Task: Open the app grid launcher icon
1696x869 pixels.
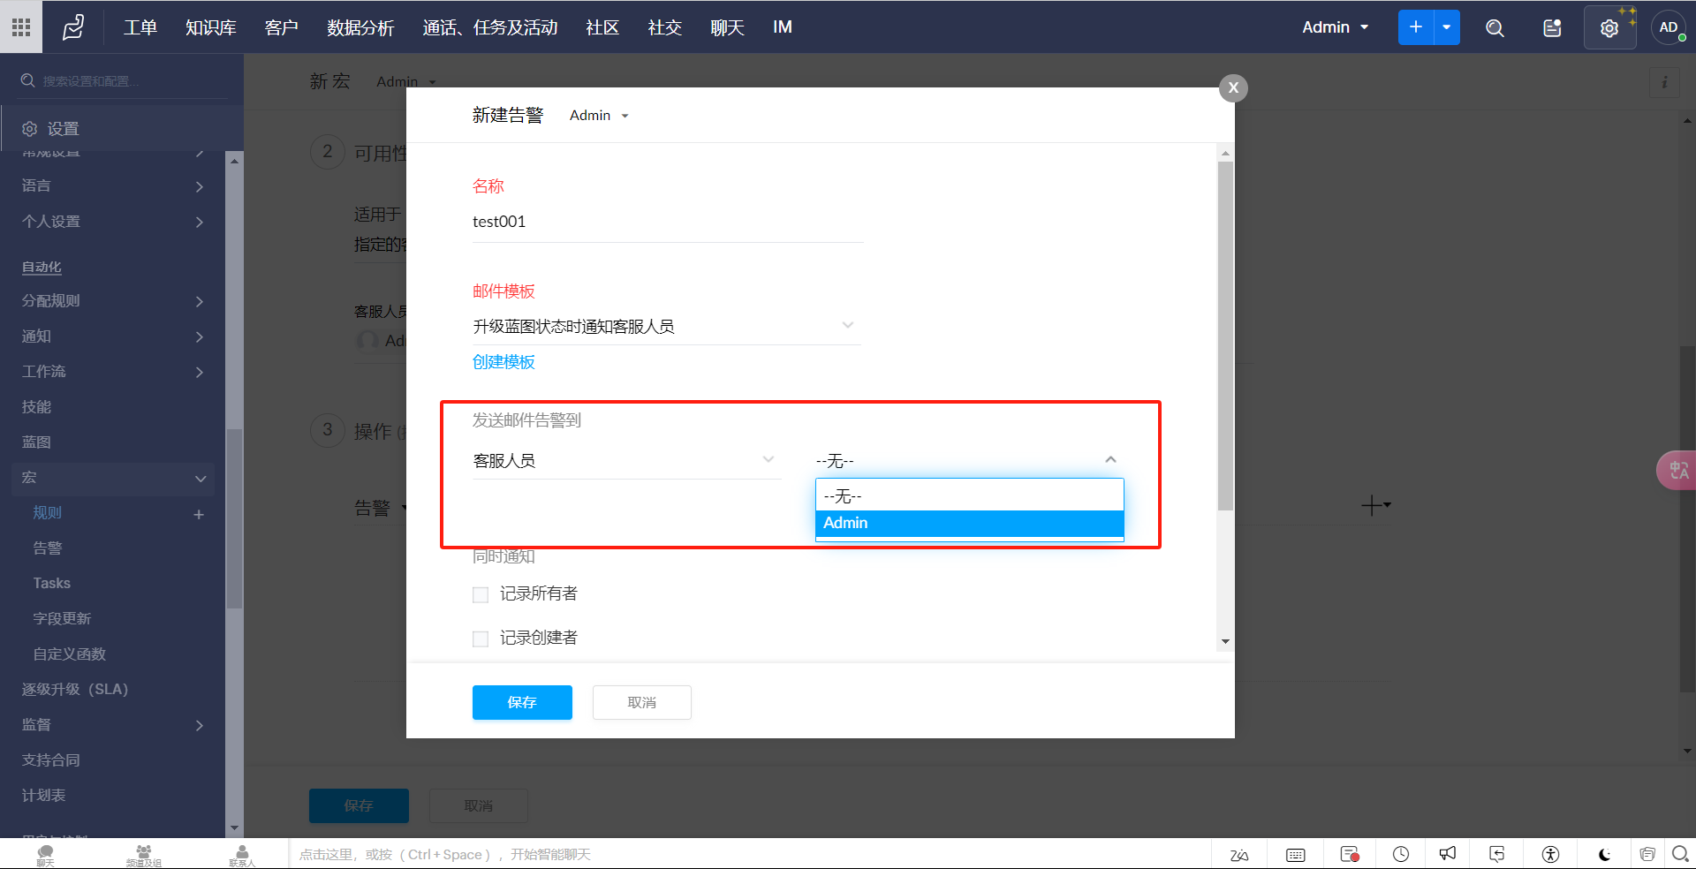Action: point(21,27)
